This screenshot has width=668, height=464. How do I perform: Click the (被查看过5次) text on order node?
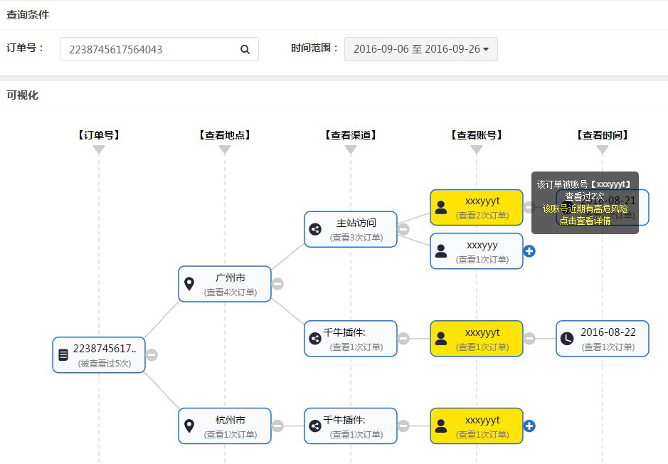tap(105, 364)
